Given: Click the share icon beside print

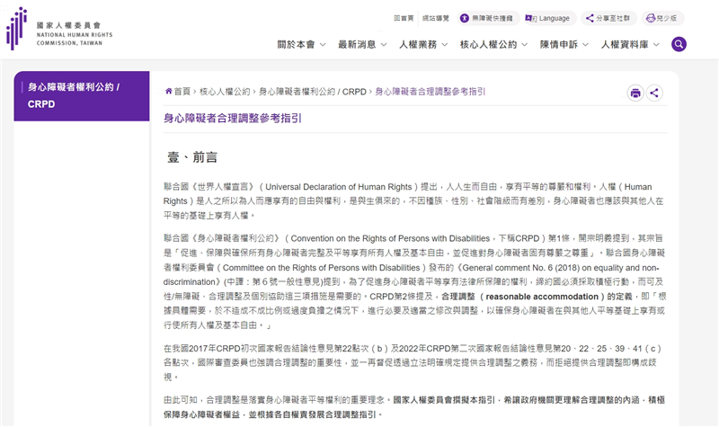Looking at the screenshot, I should 654,93.
